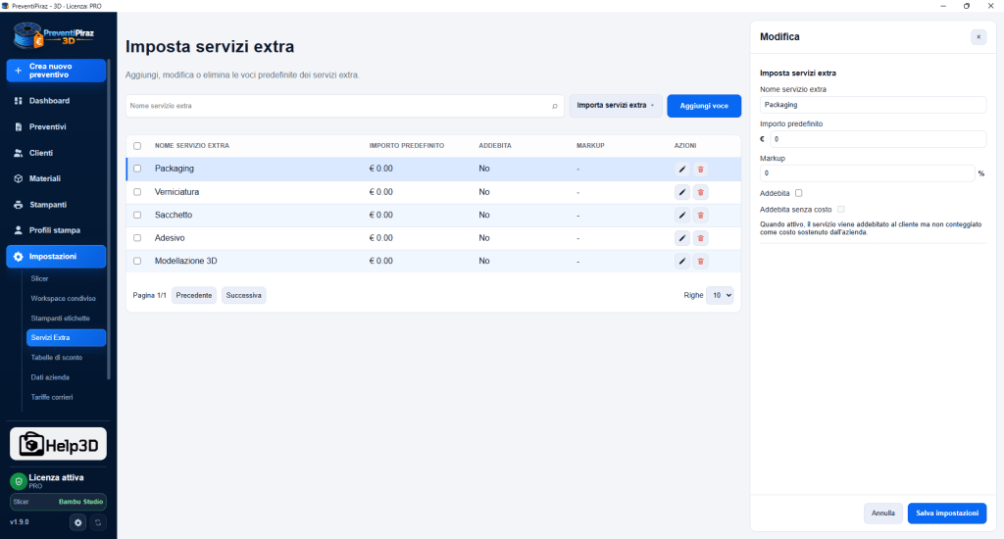This screenshot has width=1004, height=539.
Task: Go to Successiva page
Action: 243,295
